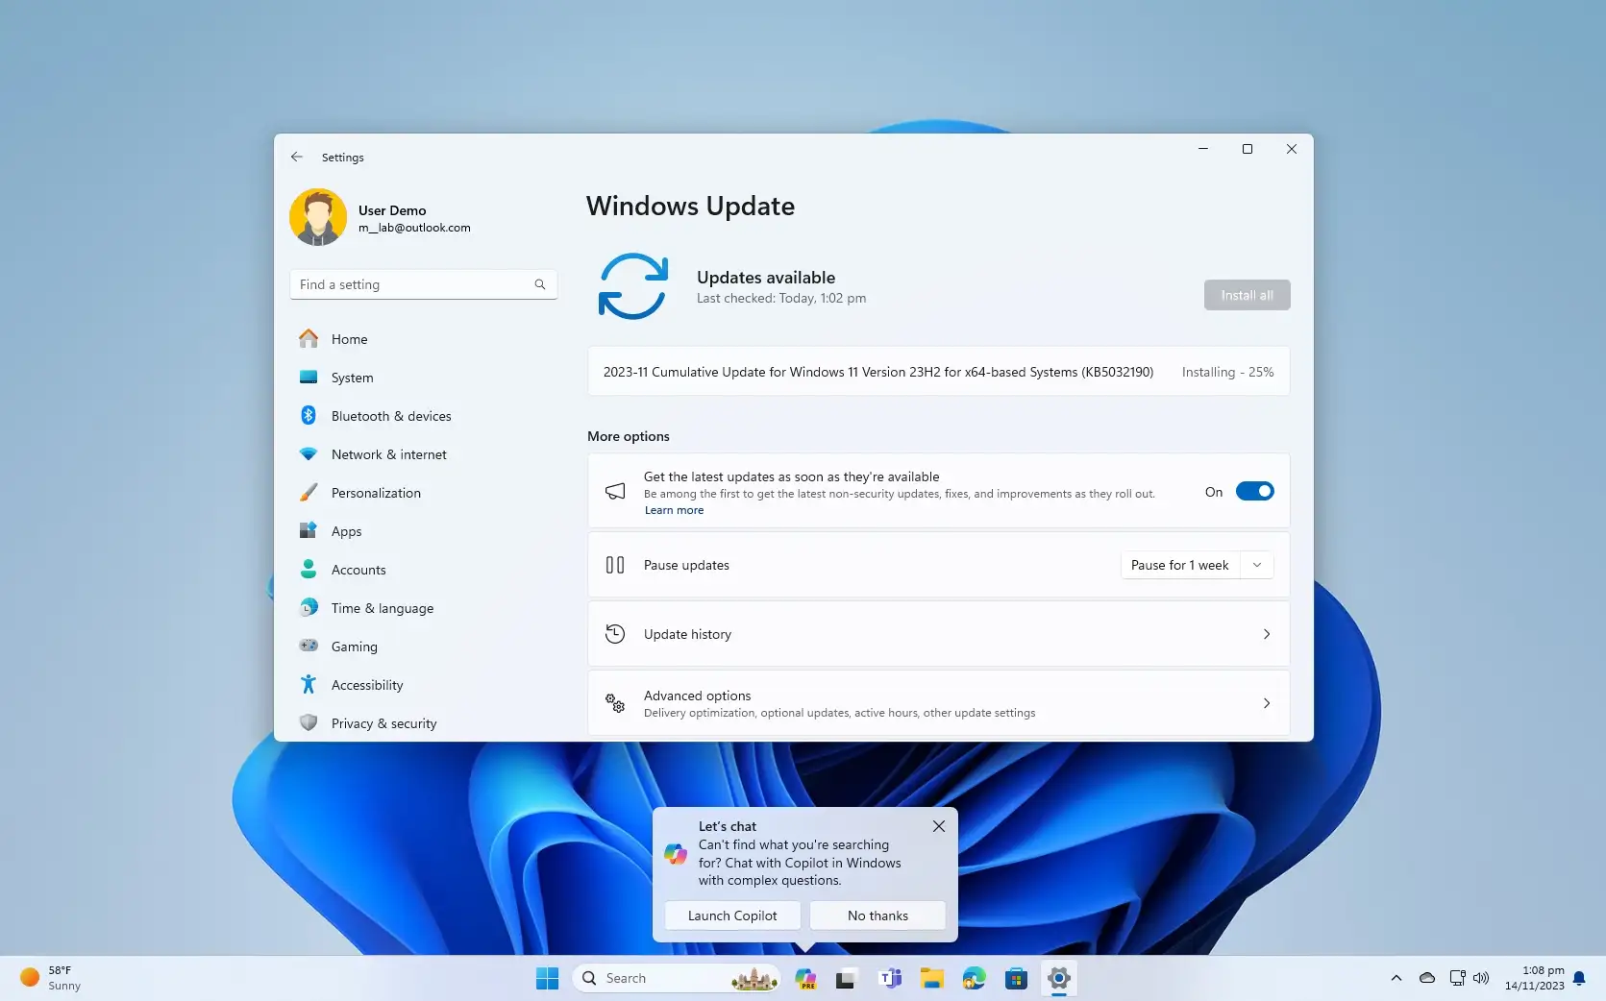Select the Personalization category
This screenshot has height=1001, width=1606.
(x=375, y=492)
